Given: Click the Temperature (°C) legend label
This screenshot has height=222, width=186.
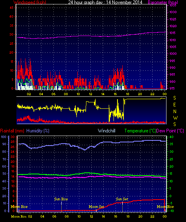Looking at the screenshot, I should pos(140,131).
